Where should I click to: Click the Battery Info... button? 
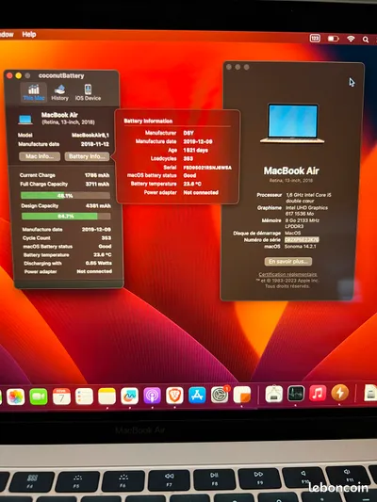[87, 156]
